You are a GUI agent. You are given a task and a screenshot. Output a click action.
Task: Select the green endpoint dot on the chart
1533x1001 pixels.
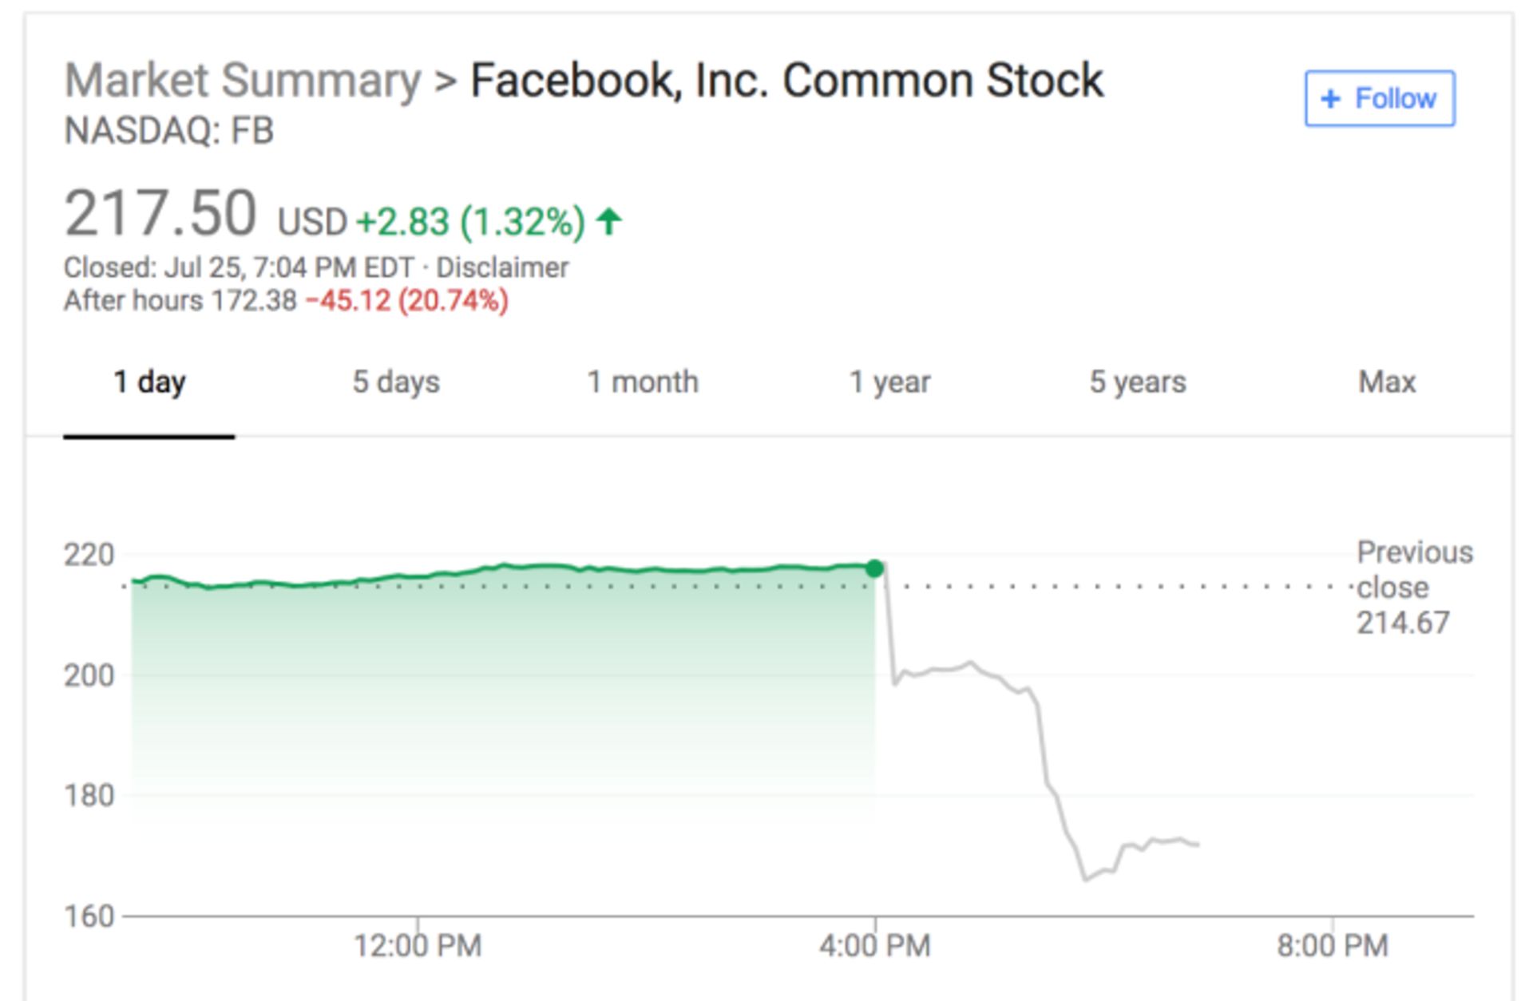click(x=875, y=568)
